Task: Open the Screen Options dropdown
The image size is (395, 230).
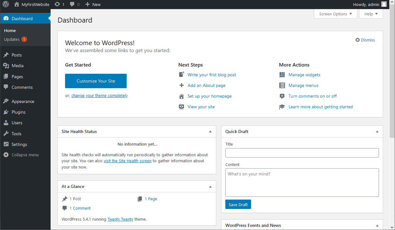Action: click(x=335, y=14)
